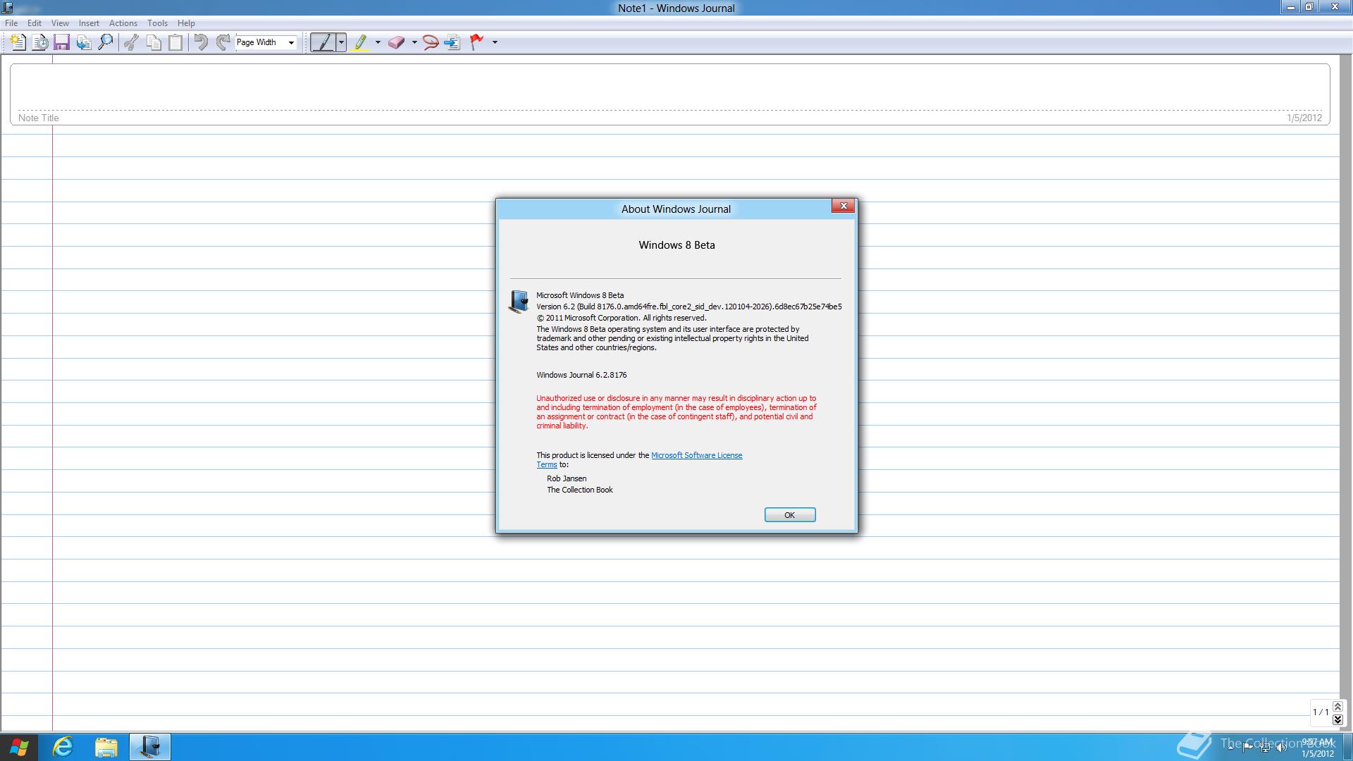The width and height of the screenshot is (1353, 761).
Task: Go to previous page with the up double-arrow
Action: pyautogui.click(x=1337, y=707)
